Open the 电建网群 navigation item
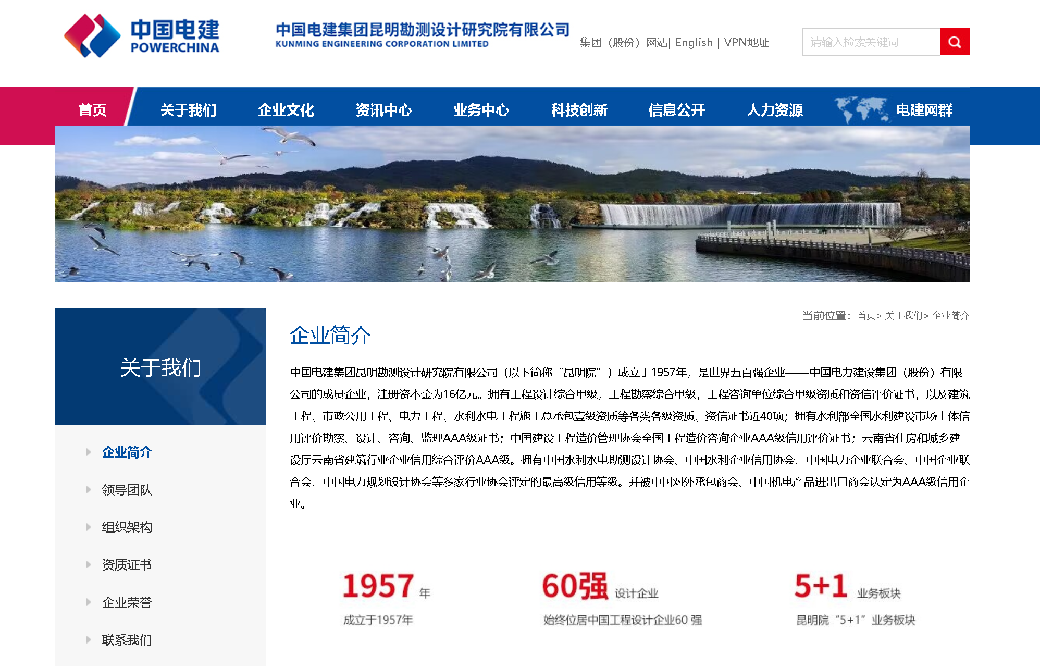1040x668 pixels. coord(924,110)
